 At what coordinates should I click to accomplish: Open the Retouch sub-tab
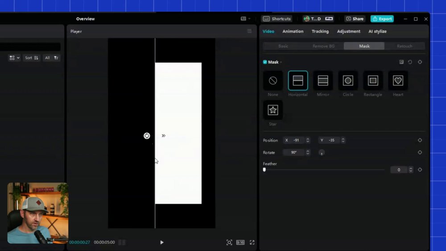[x=405, y=46]
